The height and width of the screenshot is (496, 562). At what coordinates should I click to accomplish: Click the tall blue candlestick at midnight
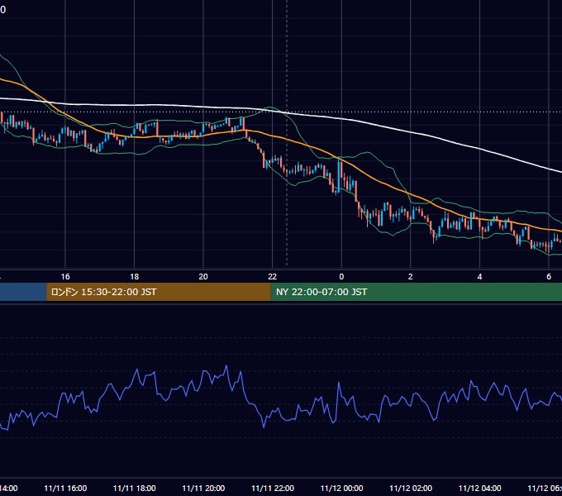pos(339,175)
